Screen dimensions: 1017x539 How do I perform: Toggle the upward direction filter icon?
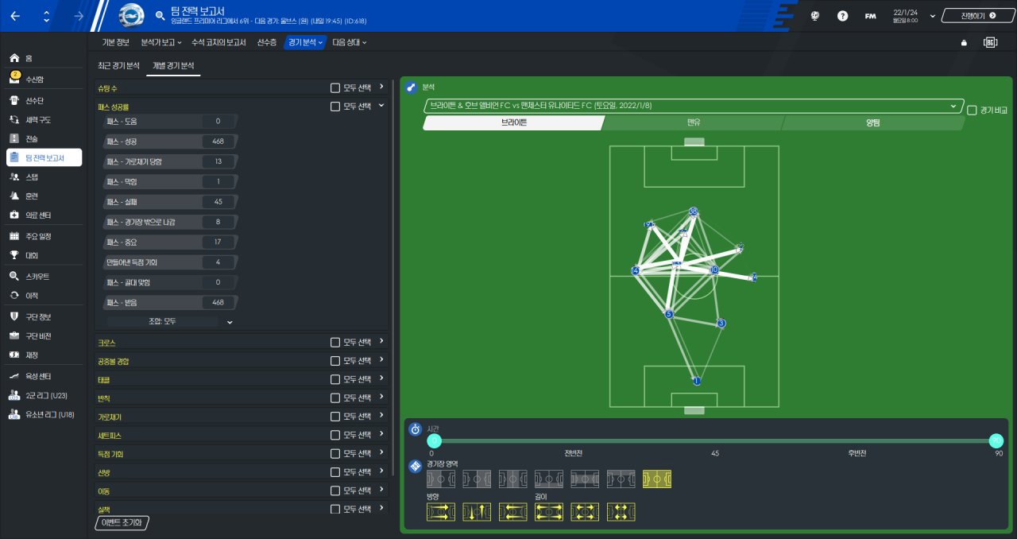pos(477,512)
